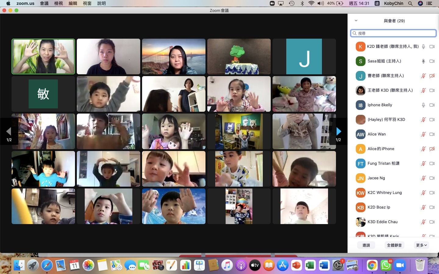
Task: Click microphone icon for K2D 錢老師
Action: pyautogui.click(x=423, y=47)
